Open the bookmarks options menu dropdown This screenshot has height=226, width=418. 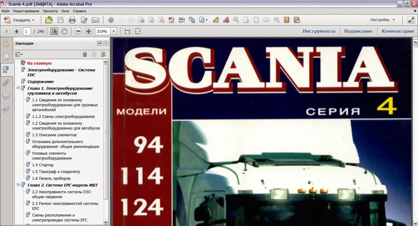pyautogui.click(x=19, y=55)
